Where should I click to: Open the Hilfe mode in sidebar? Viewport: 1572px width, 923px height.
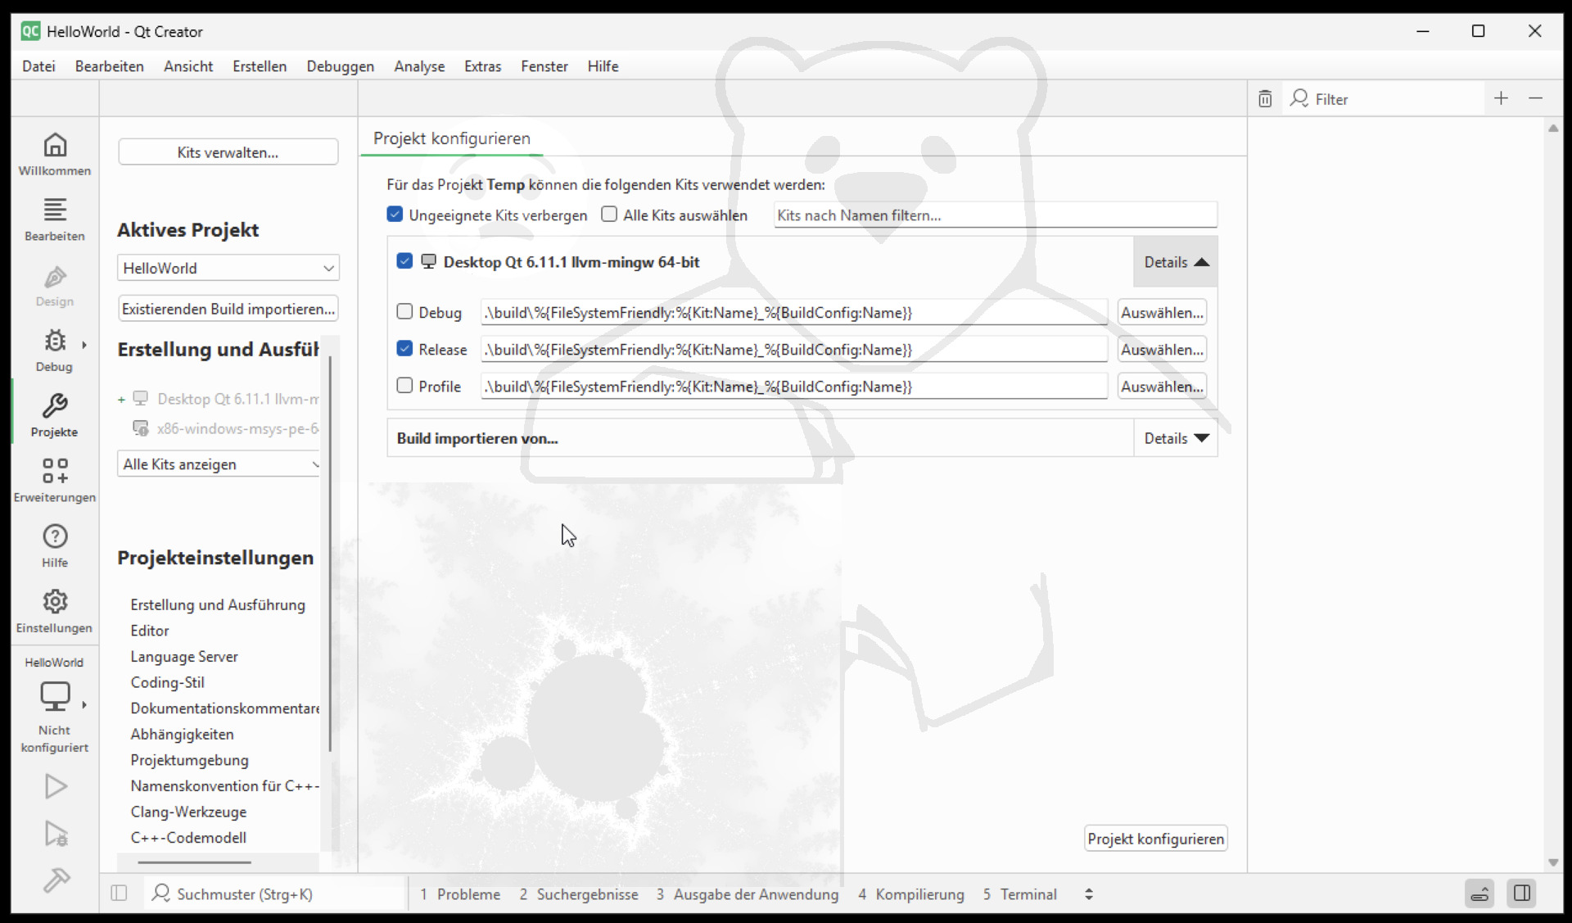(55, 547)
